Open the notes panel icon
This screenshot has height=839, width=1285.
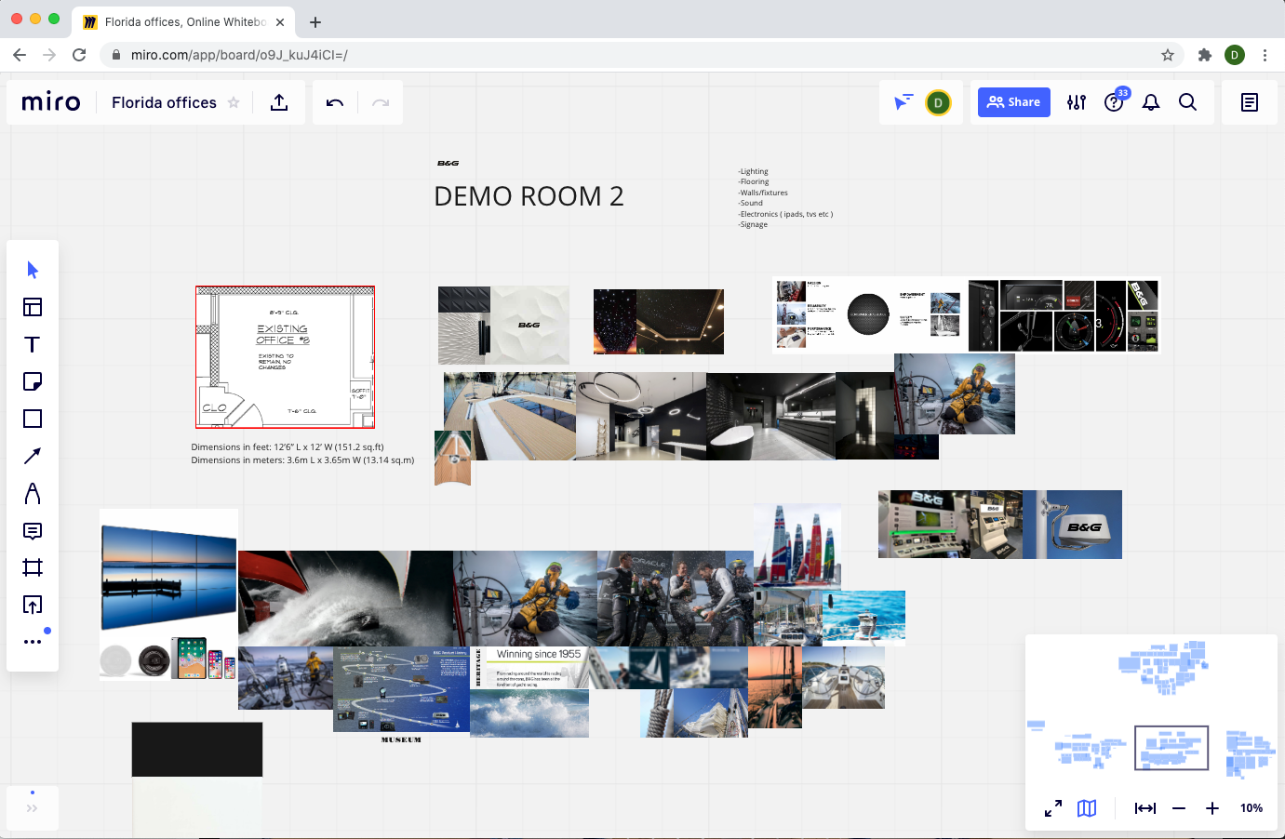click(x=1250, y=102)
